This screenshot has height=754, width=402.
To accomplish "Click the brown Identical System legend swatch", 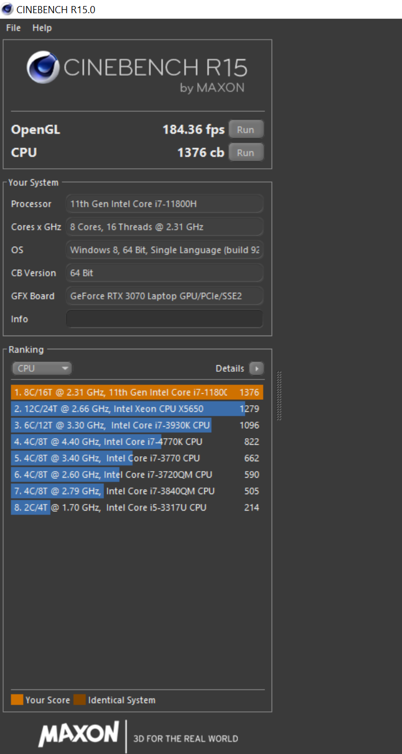I will (x=80, y=700).
